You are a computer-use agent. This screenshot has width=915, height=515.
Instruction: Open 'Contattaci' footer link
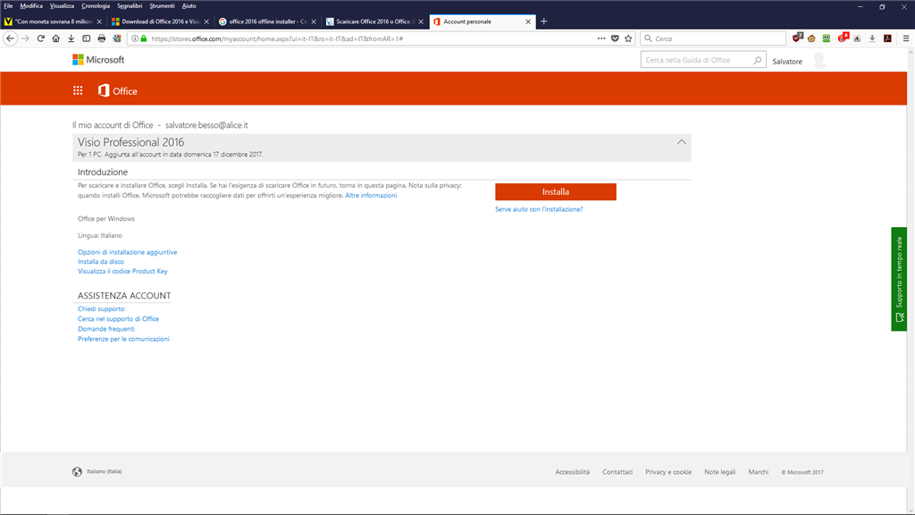pos(617,472)
